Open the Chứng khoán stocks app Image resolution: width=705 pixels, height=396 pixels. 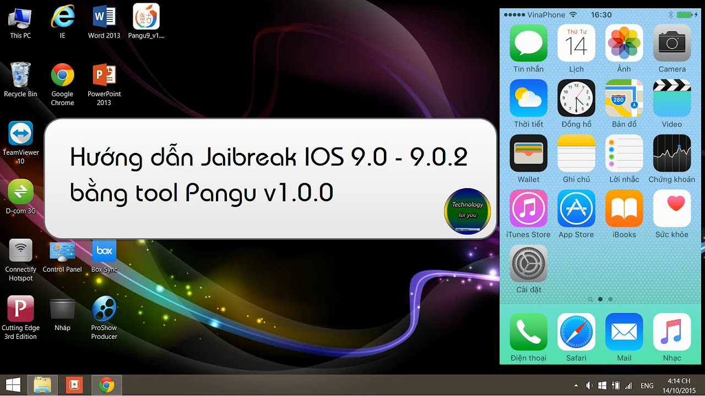point(672,153)
